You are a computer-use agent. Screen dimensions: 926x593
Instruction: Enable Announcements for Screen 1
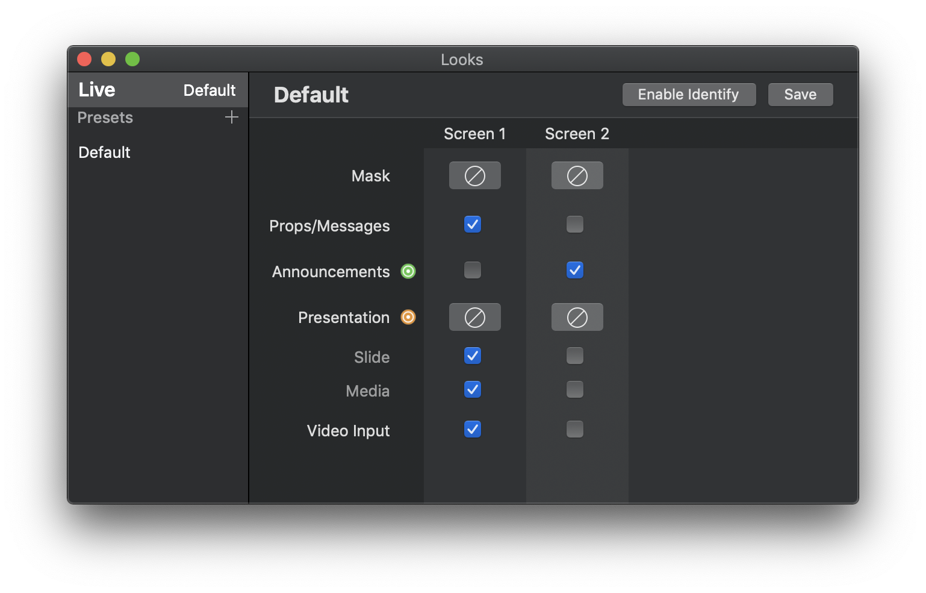[x=473, y=270]
